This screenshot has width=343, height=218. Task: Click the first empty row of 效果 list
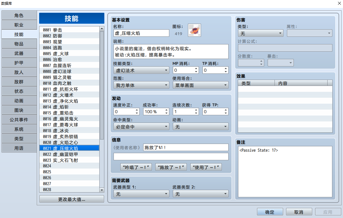(x=285, y=89)
